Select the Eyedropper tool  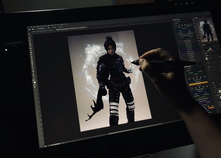[31, 46]
